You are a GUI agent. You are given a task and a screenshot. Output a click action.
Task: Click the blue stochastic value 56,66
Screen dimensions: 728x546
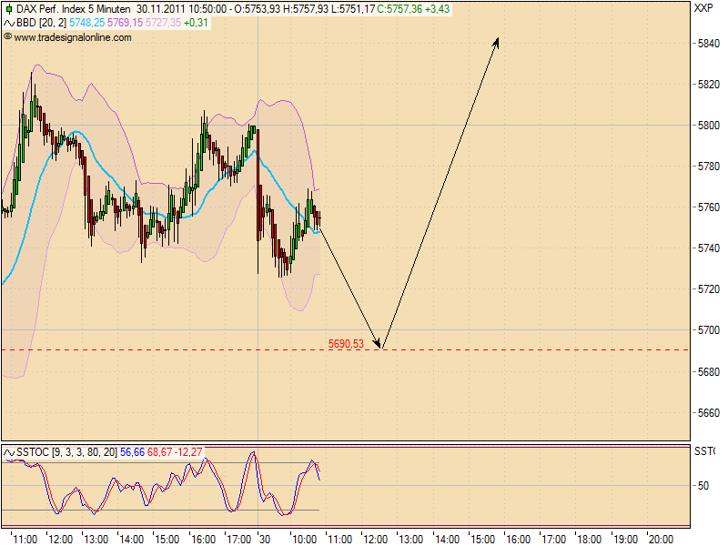pyautogui.click(x=132, y=452)
